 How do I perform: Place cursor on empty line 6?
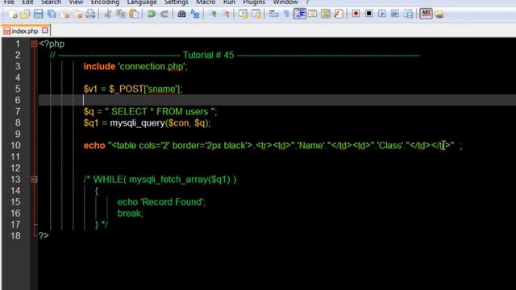[277, 100]
